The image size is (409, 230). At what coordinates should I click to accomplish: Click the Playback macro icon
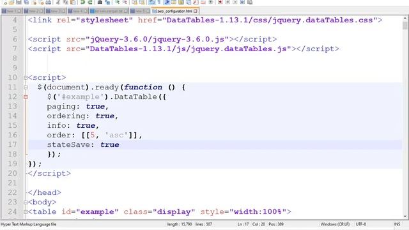tap(235, 3)
